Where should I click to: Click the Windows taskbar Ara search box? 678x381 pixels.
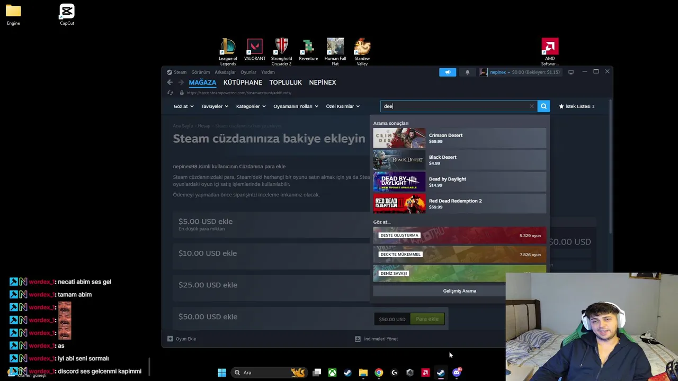point(269,373)
